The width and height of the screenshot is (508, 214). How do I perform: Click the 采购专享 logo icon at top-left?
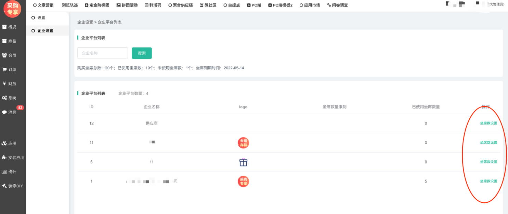[13, 9]
